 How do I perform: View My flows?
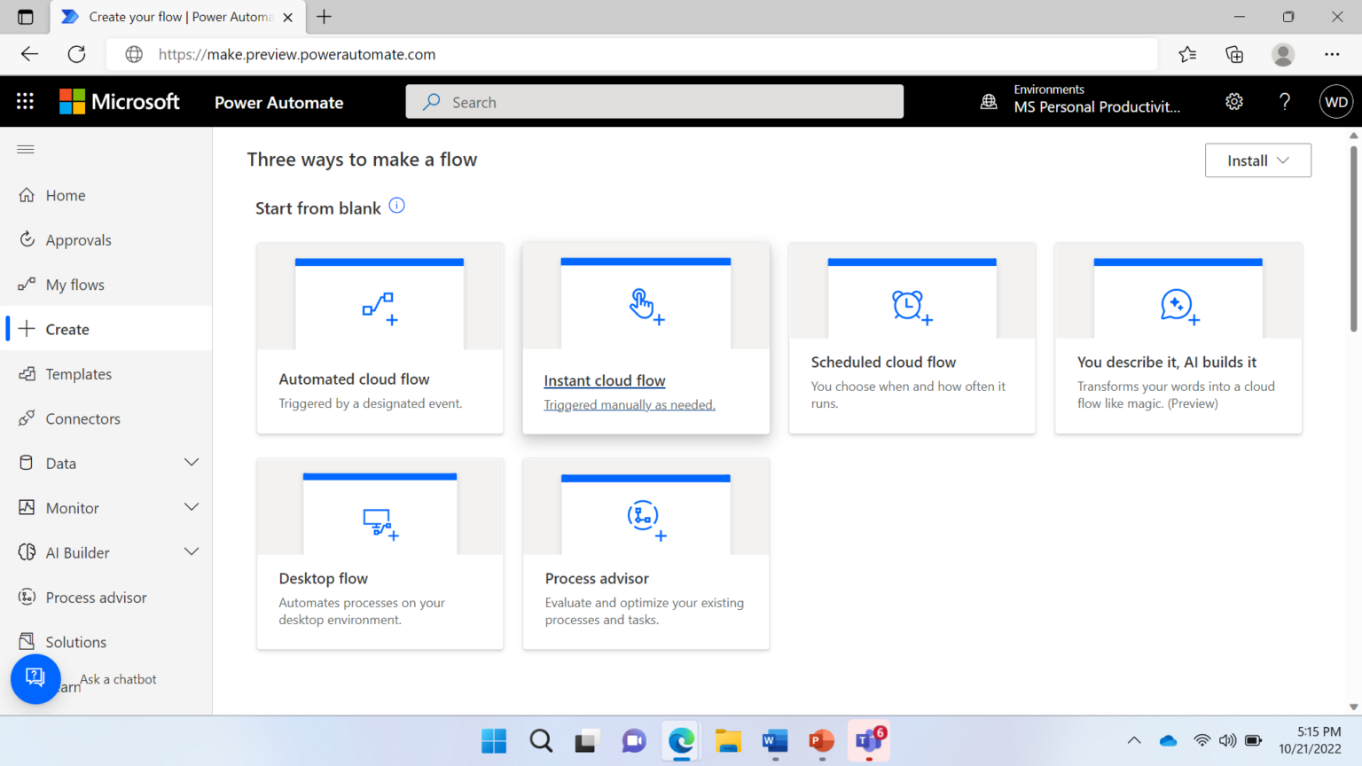[x=73, y=284]
